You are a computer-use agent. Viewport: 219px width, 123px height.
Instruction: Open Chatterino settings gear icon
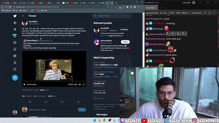(x=194, y=3)
